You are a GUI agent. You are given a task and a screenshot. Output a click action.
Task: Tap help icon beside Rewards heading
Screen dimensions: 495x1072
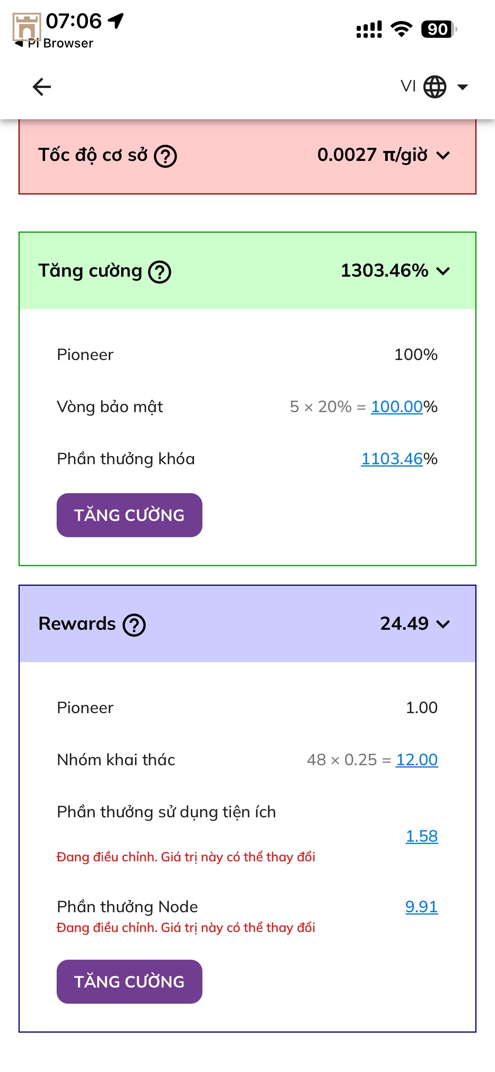click(134, 625)
